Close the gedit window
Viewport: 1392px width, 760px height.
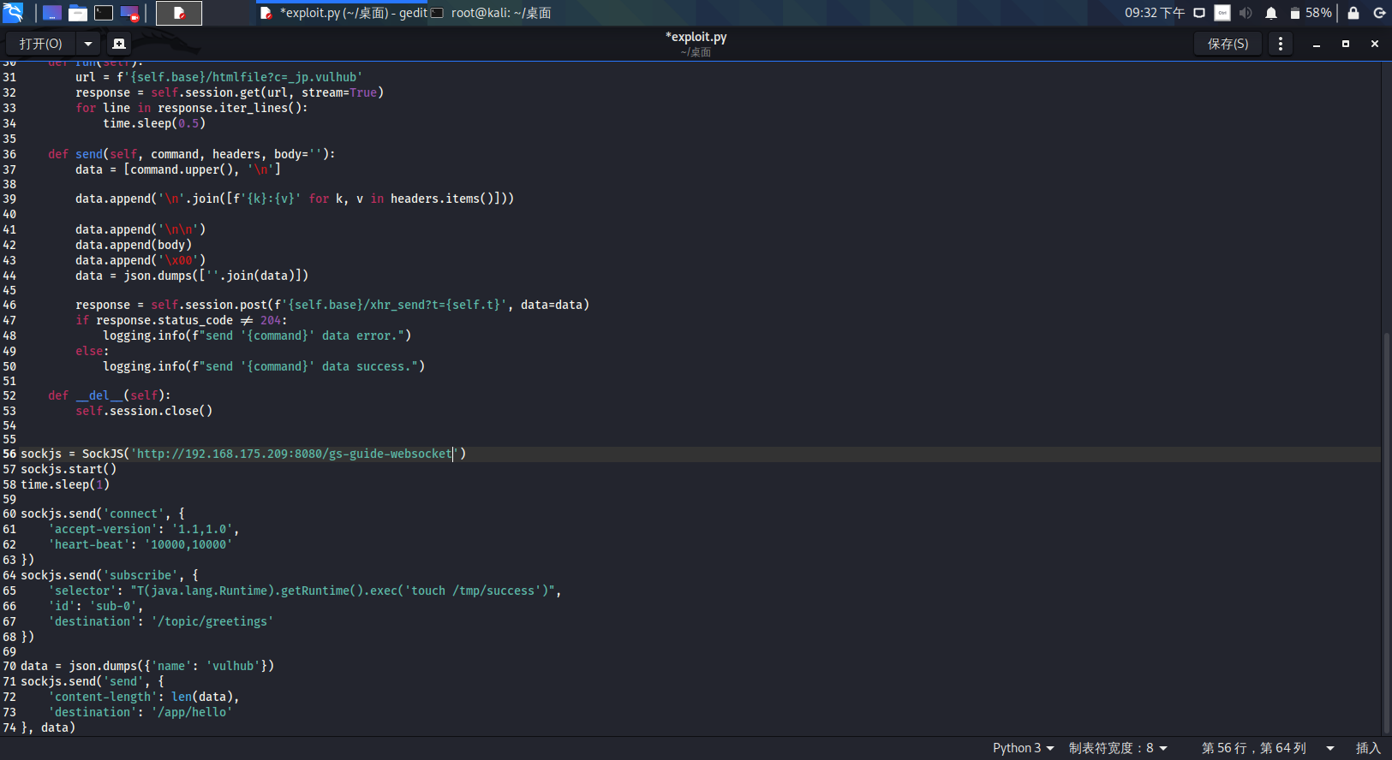[x=1375, y=44]
